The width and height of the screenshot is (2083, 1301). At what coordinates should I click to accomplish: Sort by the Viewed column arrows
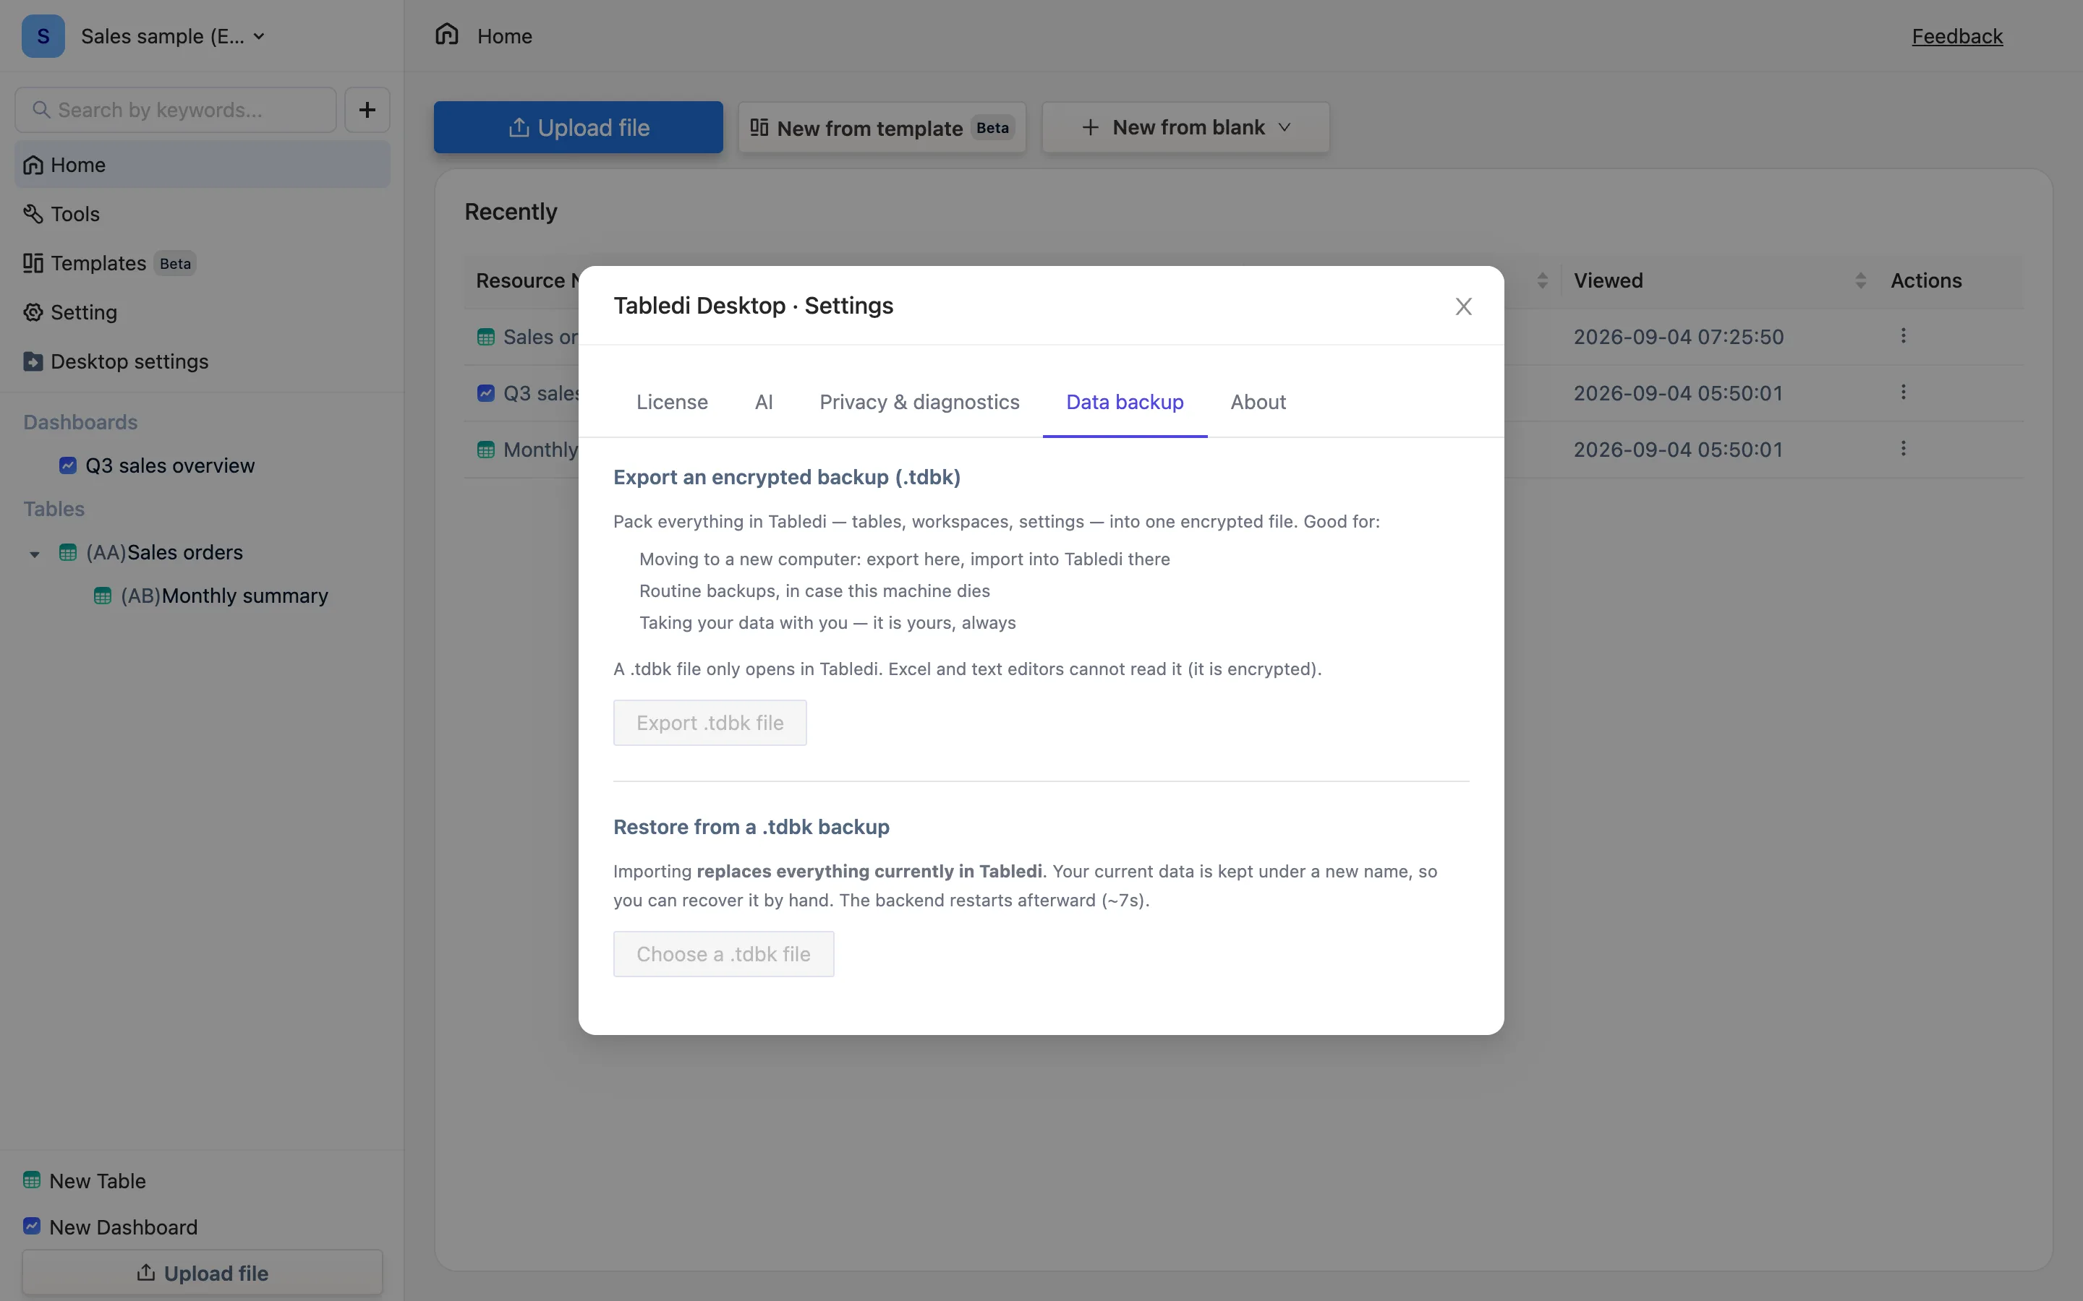point(1860,280)
